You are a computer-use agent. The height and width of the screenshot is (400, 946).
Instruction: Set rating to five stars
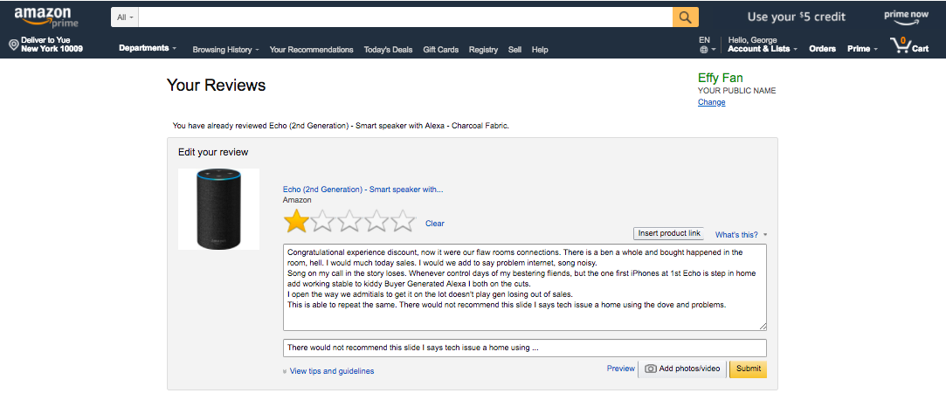click(x=403, y=222)
